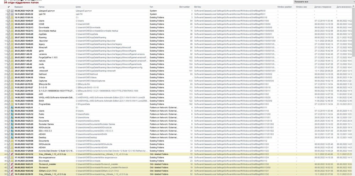Click the red X icon in the ffxvbench row
The image size is (355, 176).
[12, 167]
